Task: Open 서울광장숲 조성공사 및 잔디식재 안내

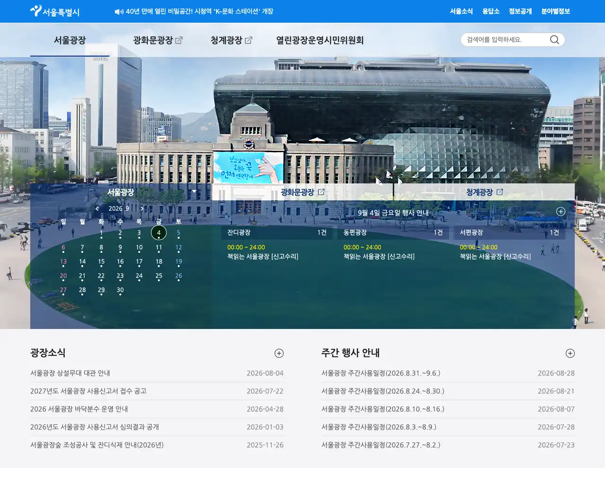Action: pyautogui.click(x=97, y=445)
